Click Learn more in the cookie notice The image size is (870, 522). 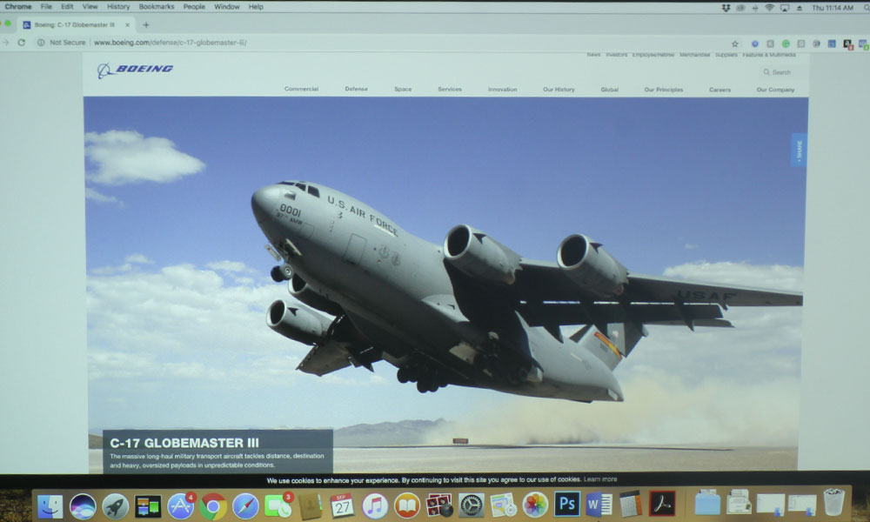tap(600, 479)
